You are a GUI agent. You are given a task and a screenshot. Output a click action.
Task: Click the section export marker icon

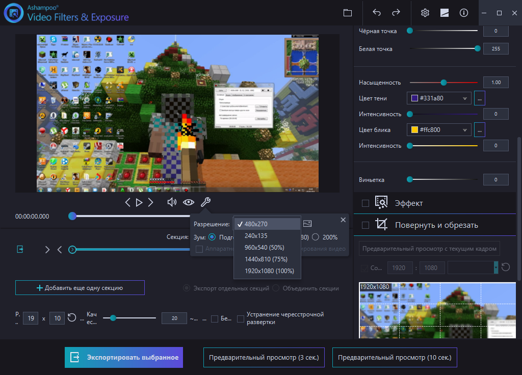tap(20, 249)
